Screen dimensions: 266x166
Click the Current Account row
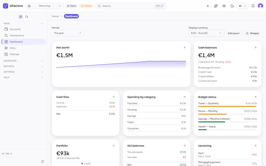tap(227, 81)
